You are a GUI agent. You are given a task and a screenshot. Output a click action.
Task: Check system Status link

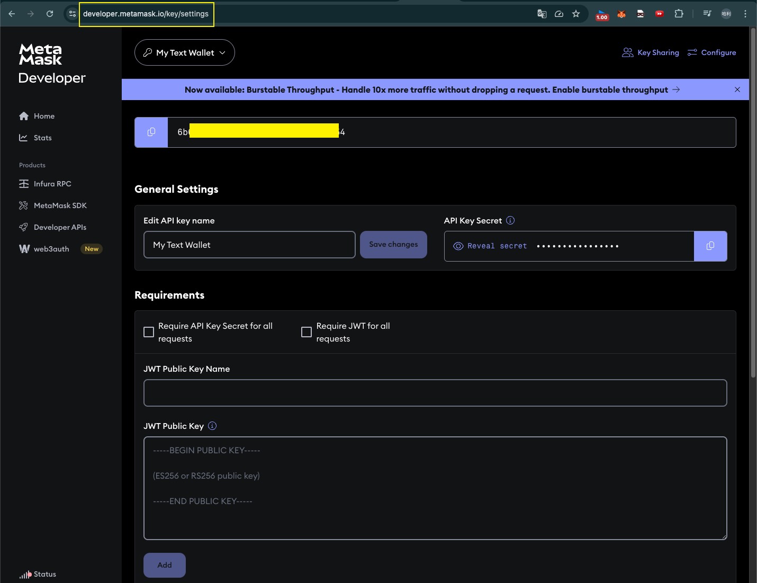point(38,574)
